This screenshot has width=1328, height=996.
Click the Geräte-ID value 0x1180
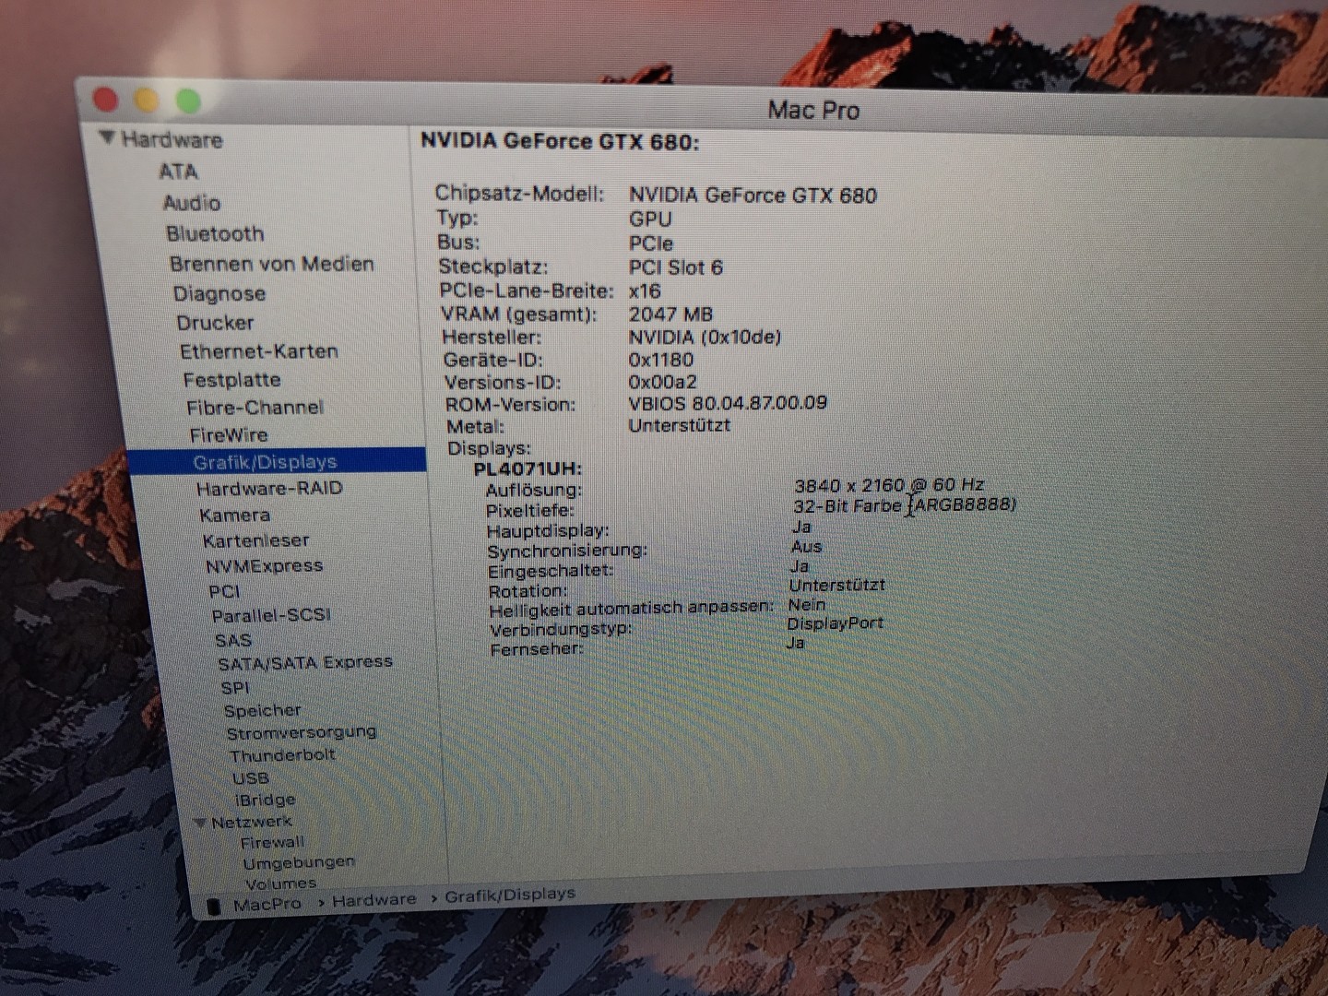coord(660,360)
